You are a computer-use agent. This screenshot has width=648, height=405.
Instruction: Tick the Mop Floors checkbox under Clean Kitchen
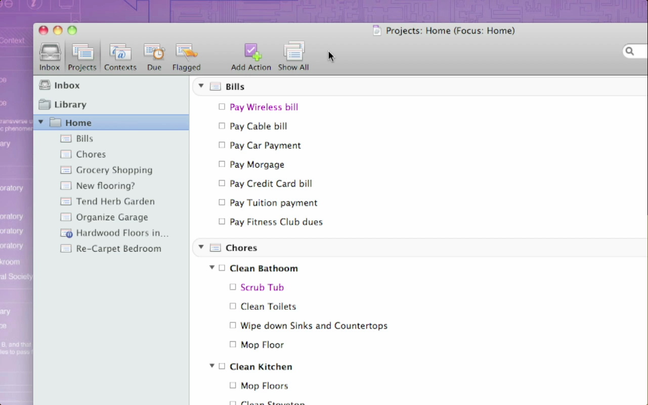click(x=233, y=385)
